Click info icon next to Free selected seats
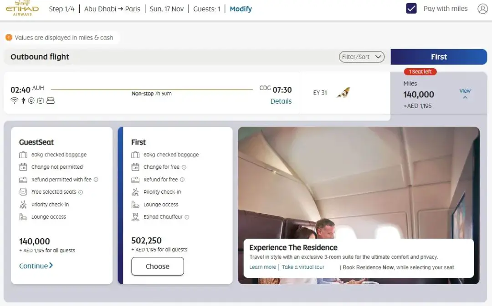Screen dimensions: 492x306 (x=81, y=192)
